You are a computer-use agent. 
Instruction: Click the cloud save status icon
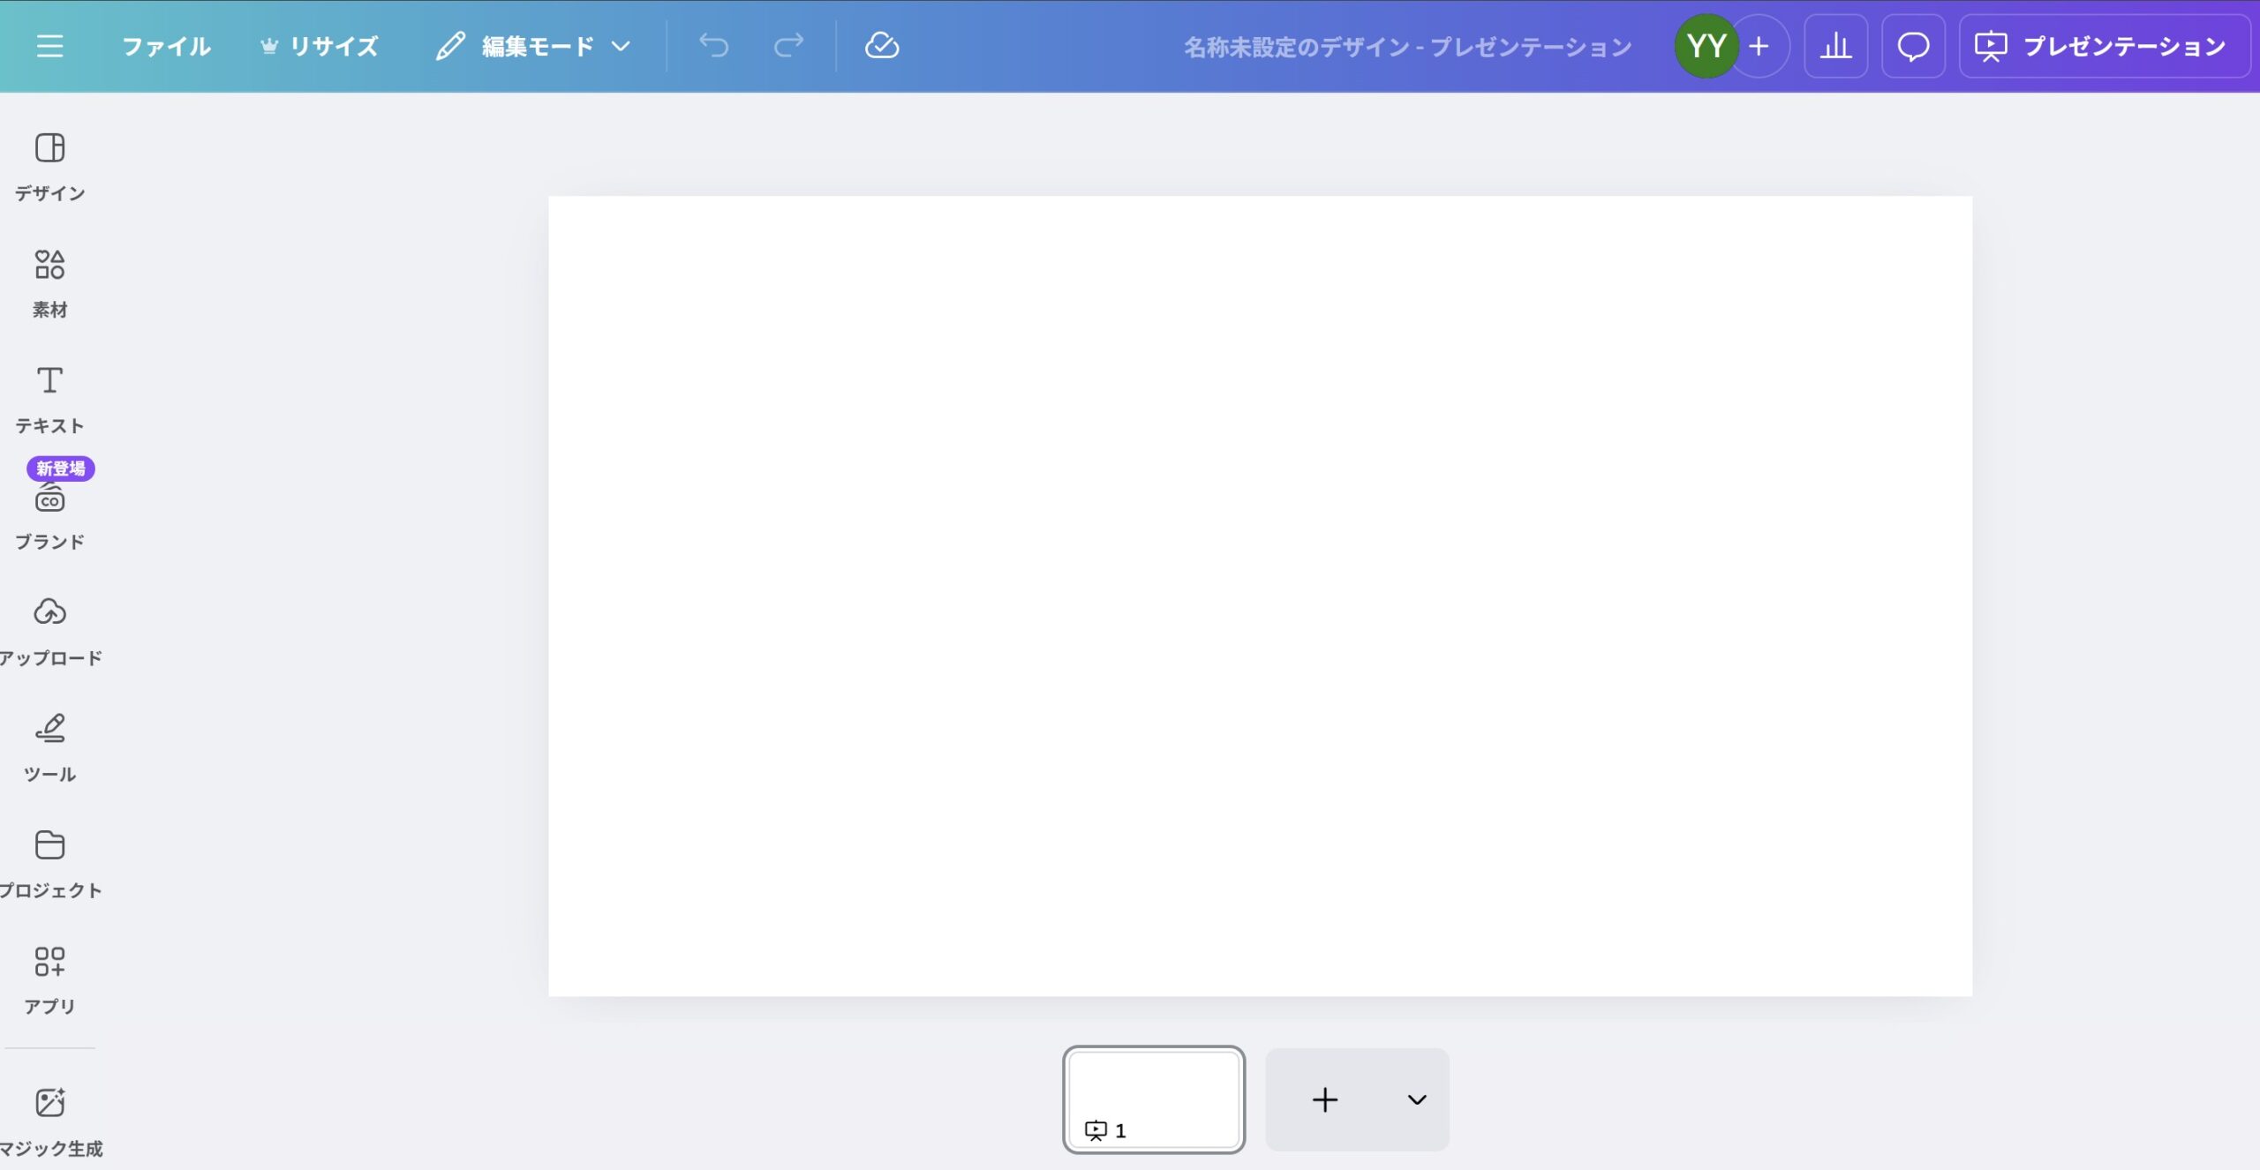(x=881, y=46)
